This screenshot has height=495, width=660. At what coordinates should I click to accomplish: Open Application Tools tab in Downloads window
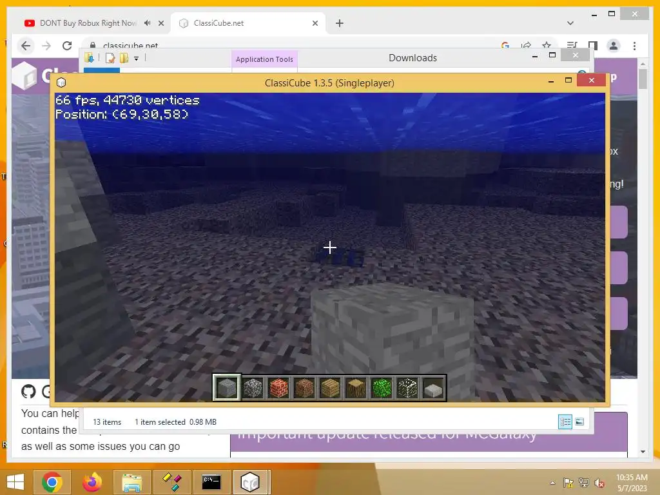click(264, 59)
